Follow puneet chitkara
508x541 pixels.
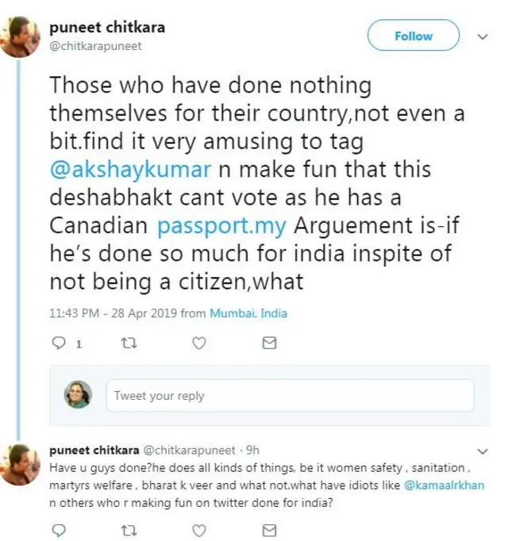[x=413, y=36]
